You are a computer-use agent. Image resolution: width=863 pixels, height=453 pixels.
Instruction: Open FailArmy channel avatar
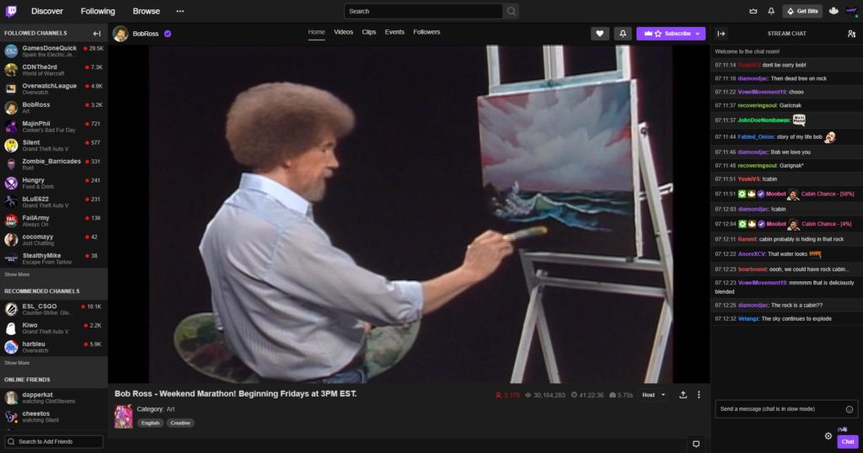pyautogui.click(x=11, y=221)
